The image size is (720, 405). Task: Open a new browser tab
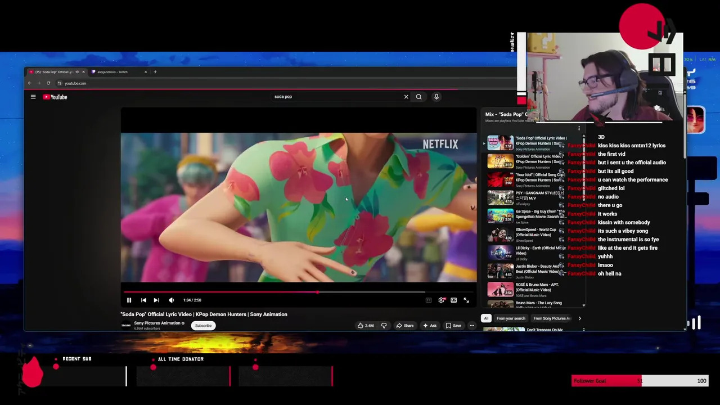pos(155,72)
